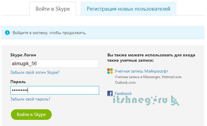Switch to the Войти в Skype tab
The height and width of the screenshot is (126, 207).
tap(53, 9)
